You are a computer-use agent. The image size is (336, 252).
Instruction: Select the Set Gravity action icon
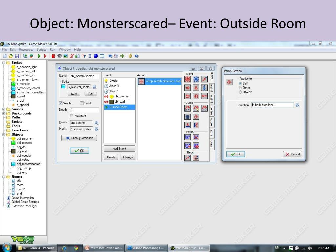[204, 88]
